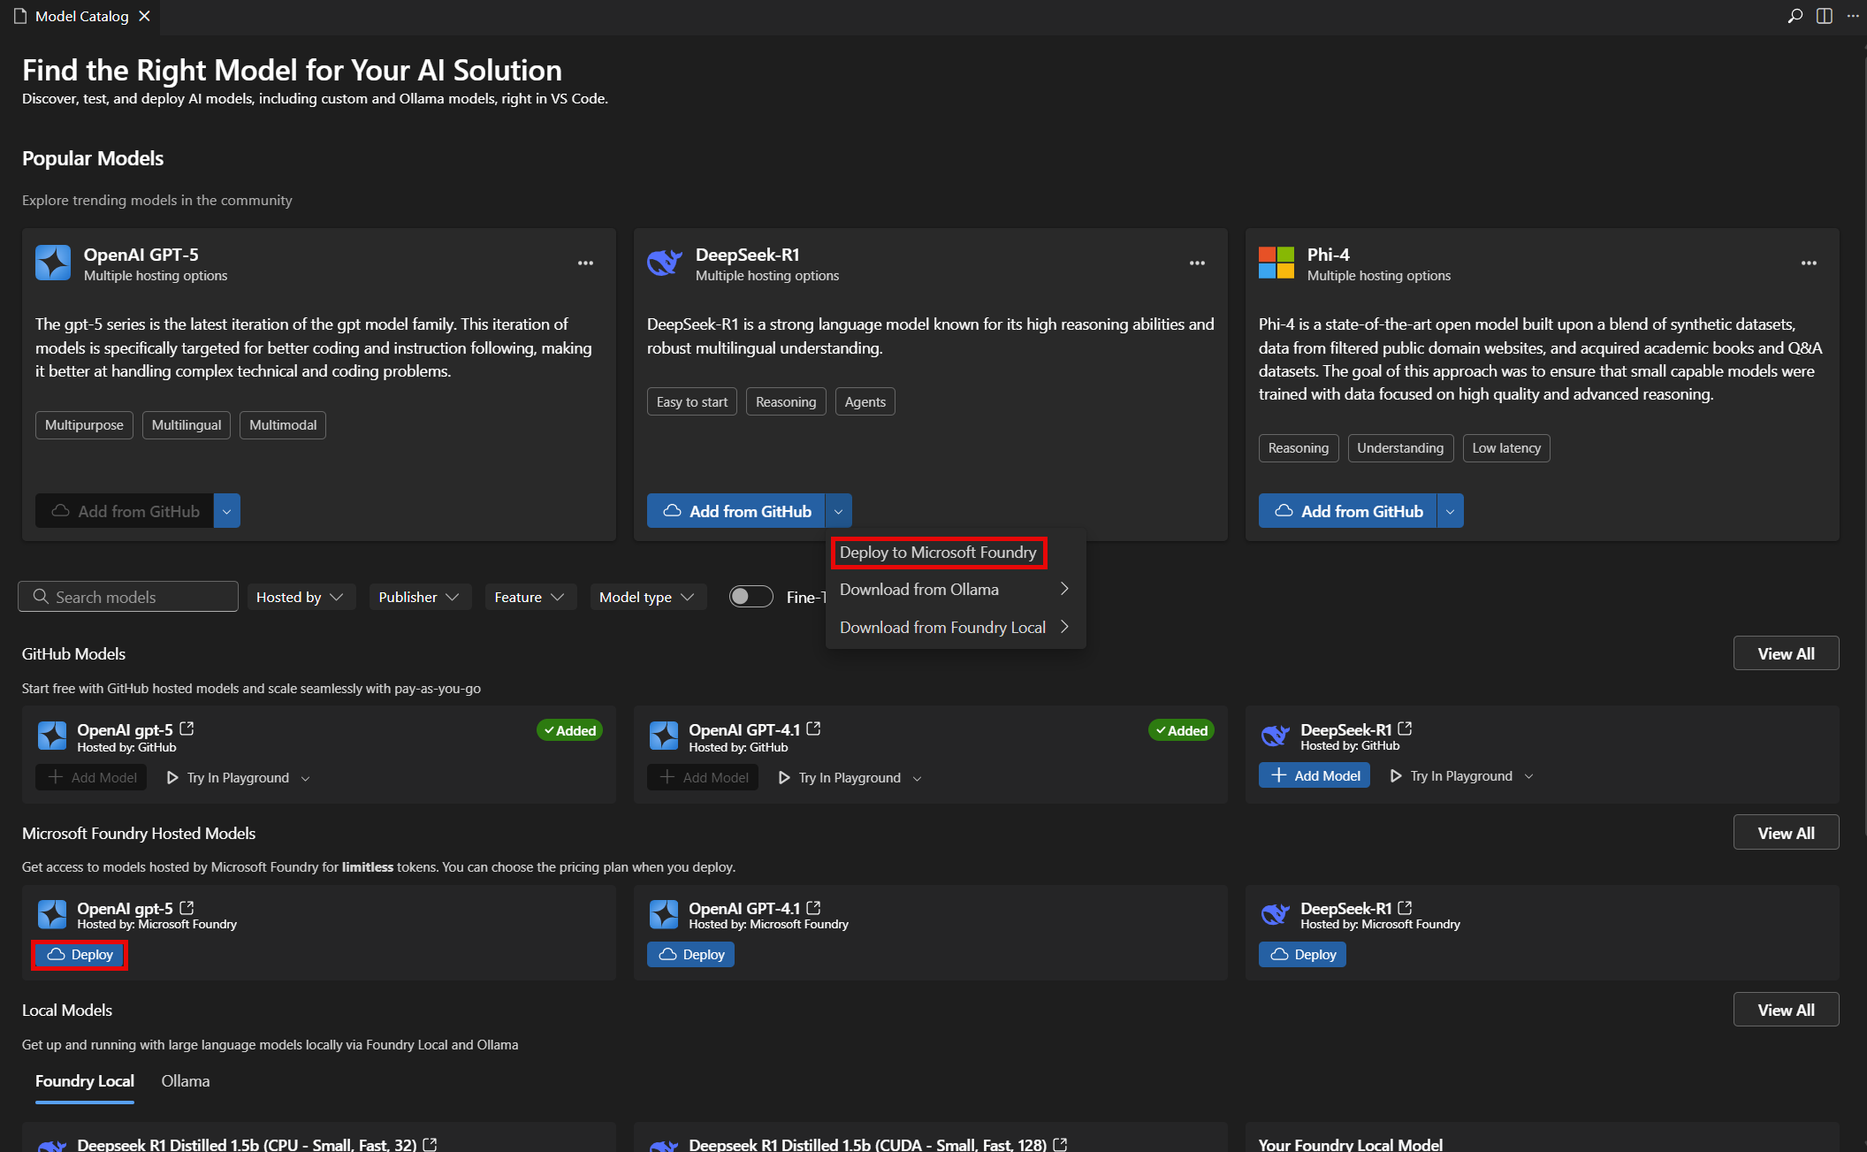This screenshot has width=1867, height=1152.
Task: Open external link for Deepseek R1 Distilled CUDA
Action: (1059, 1142)
